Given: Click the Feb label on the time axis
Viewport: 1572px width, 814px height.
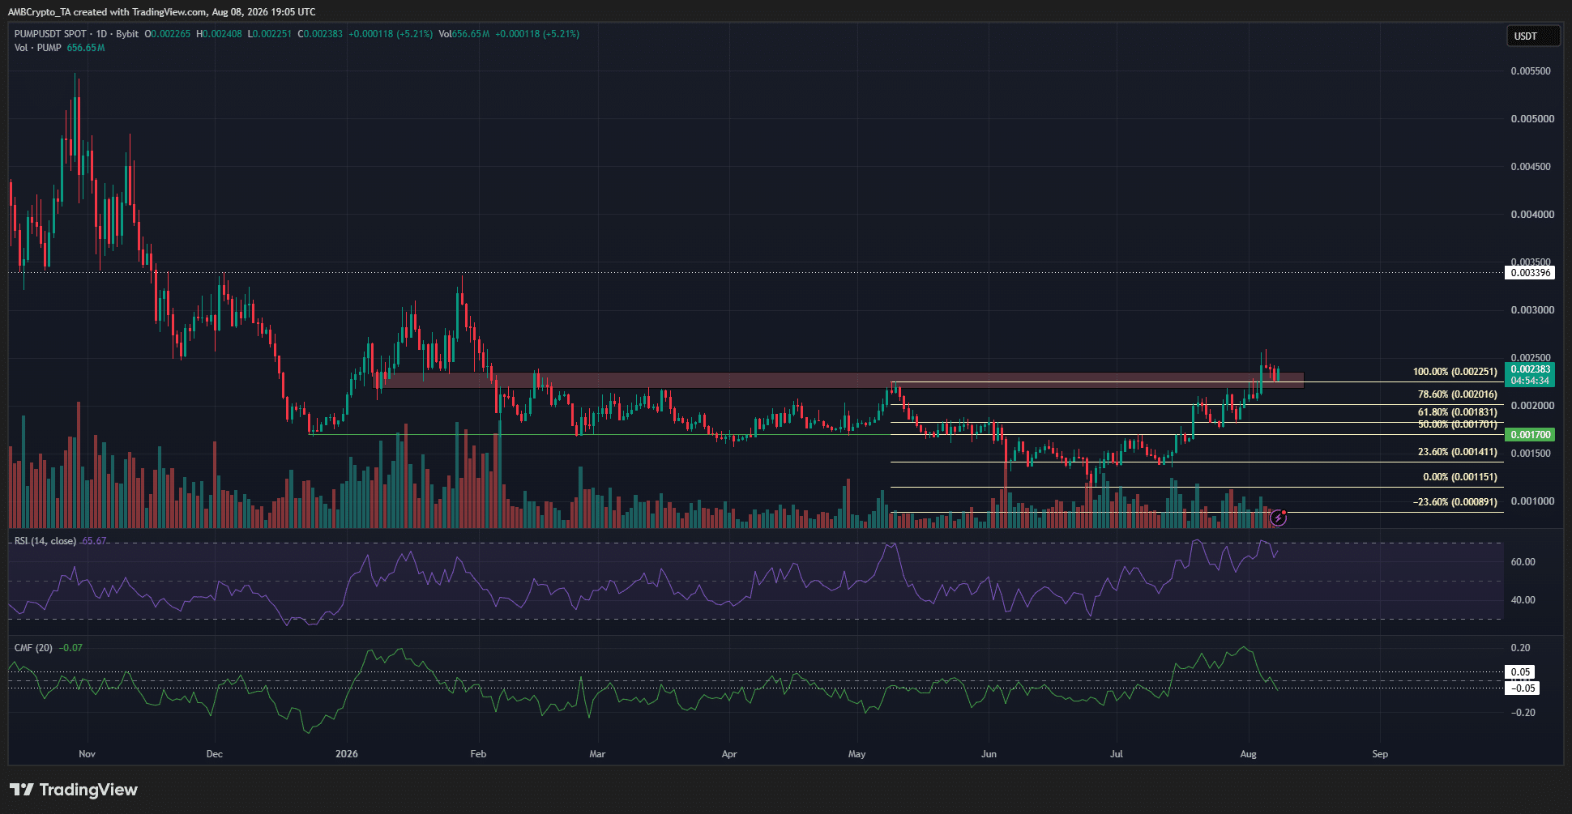Looking at the screenshot, I should point(478,754).
